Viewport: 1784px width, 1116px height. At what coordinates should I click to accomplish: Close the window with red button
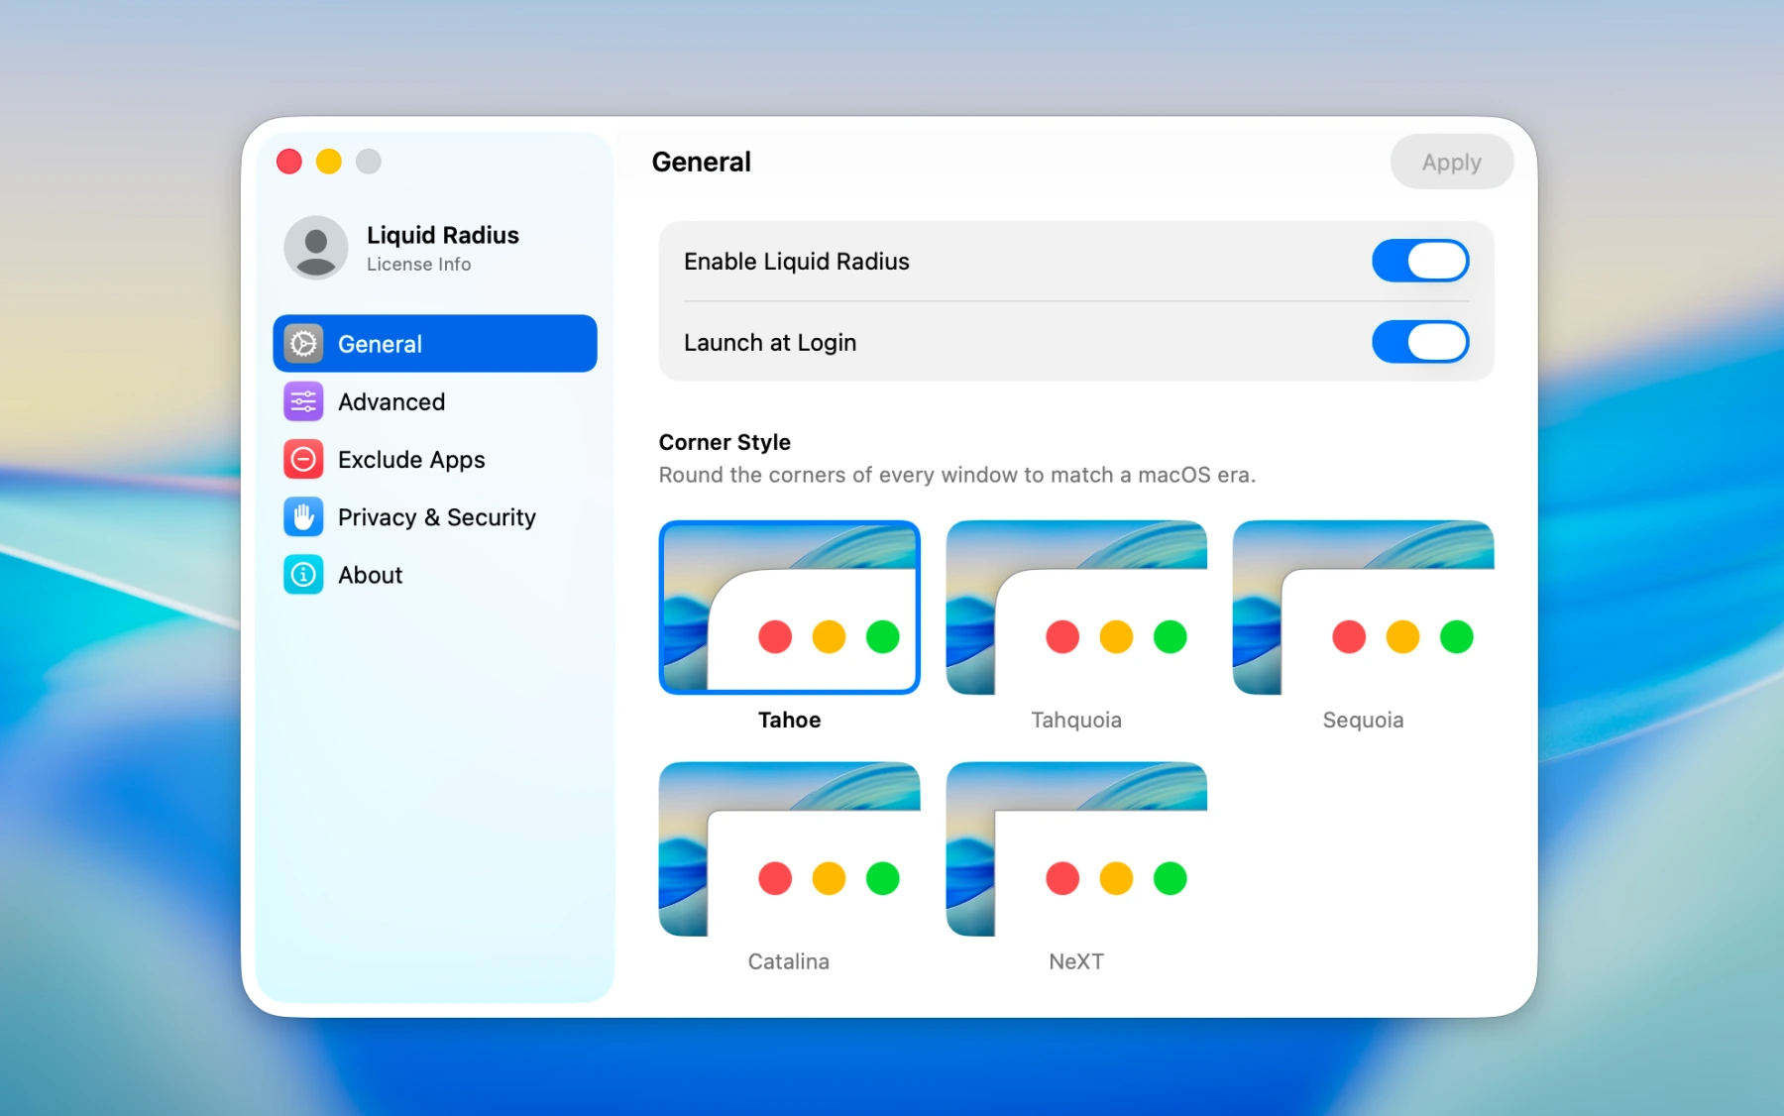(289, 162)
